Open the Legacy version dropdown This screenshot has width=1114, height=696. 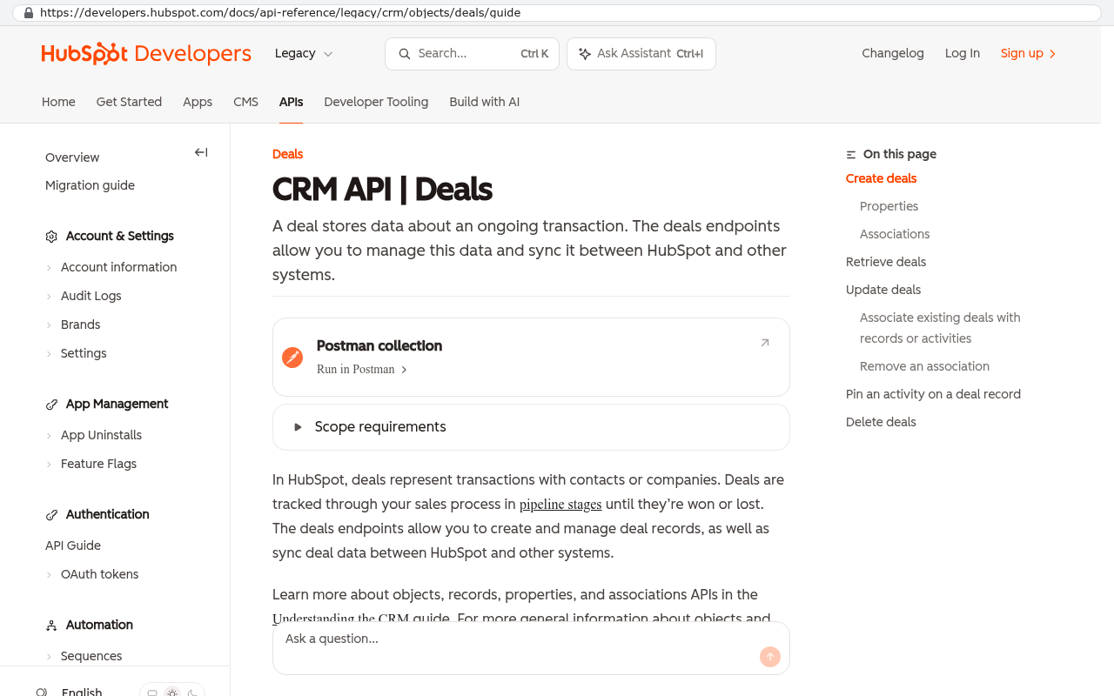pos(304,54)
